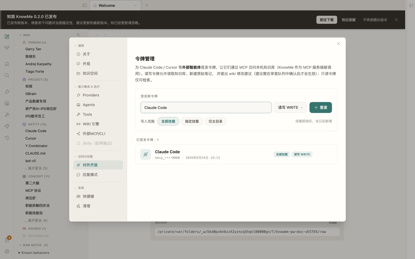
Task: Open MCP 协议 concept page
Action: coord(33,191)
